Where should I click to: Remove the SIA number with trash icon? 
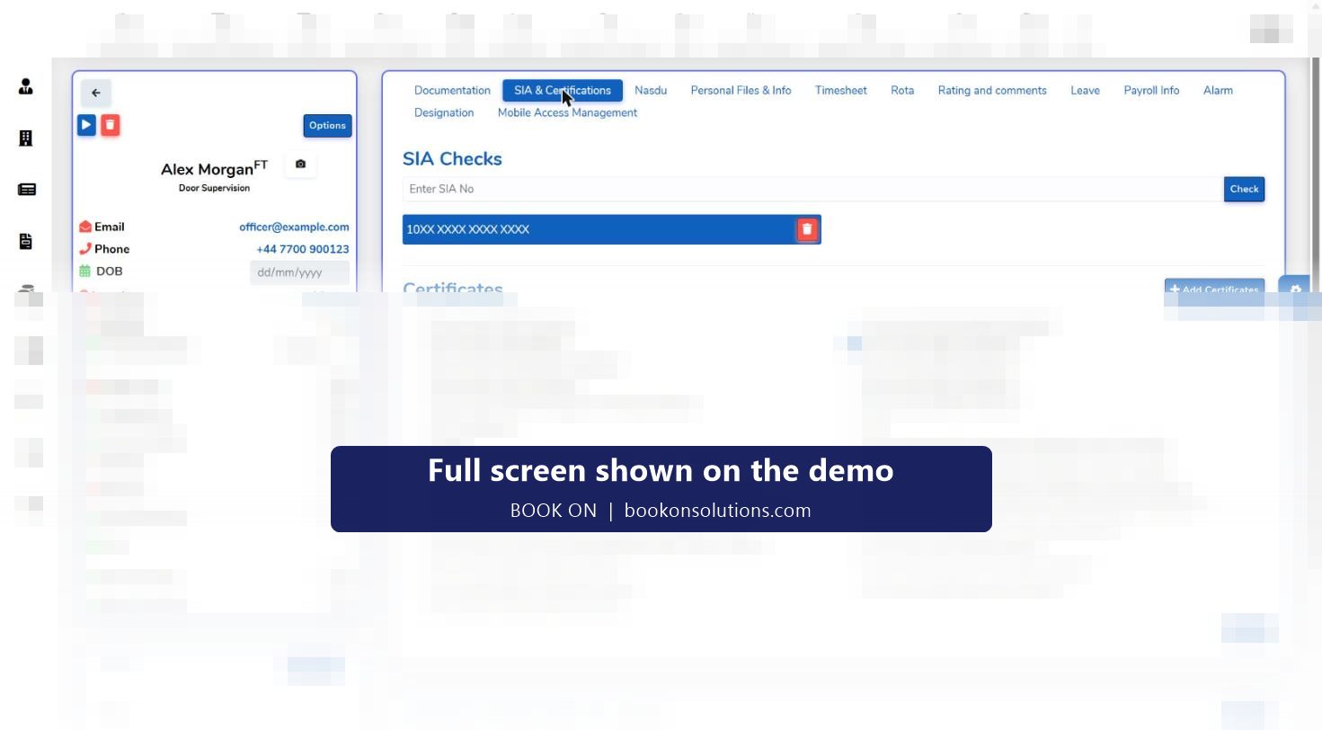point(807,229)
